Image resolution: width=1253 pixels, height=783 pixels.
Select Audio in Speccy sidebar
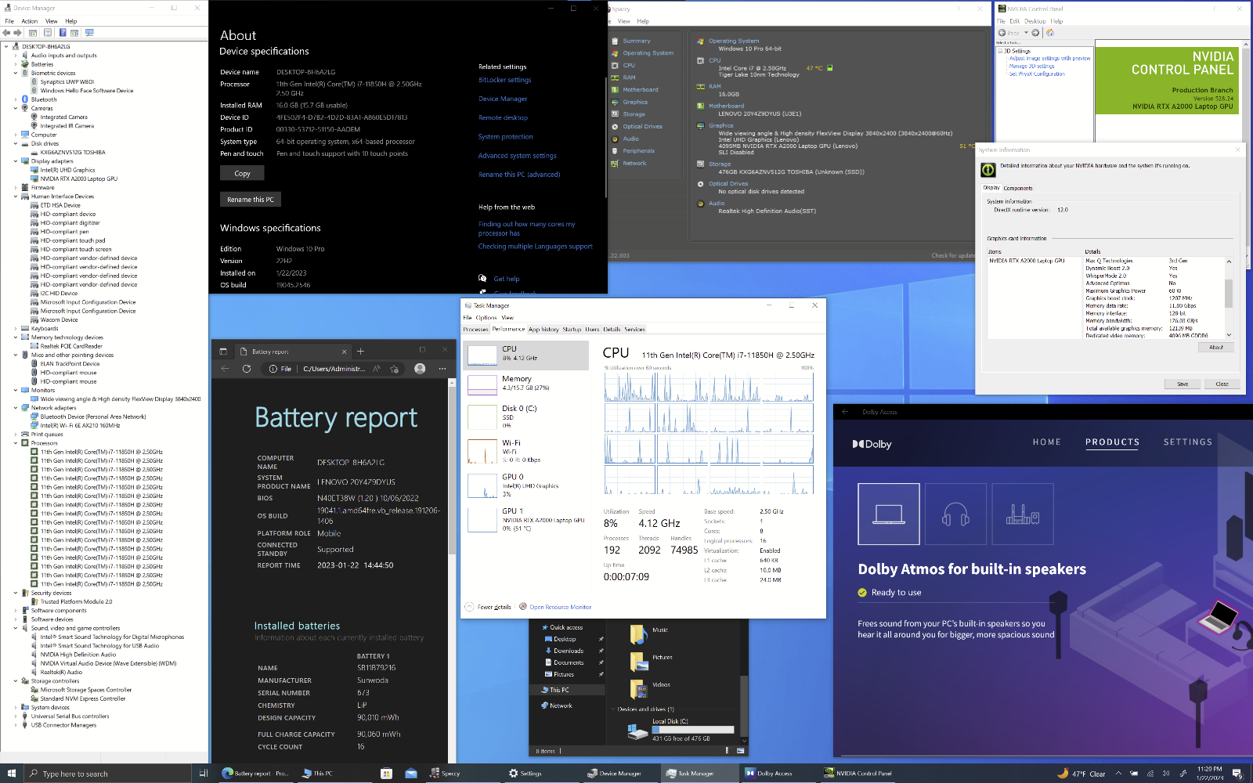pyautogui.click(x=630, y=139)
